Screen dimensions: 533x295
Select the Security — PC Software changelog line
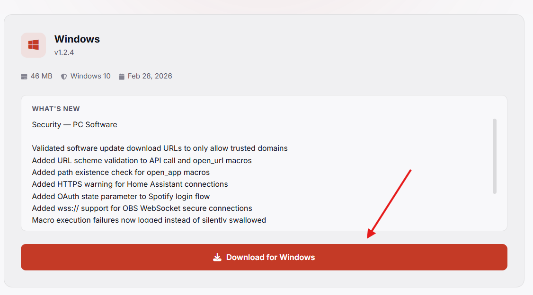[74, 124]
